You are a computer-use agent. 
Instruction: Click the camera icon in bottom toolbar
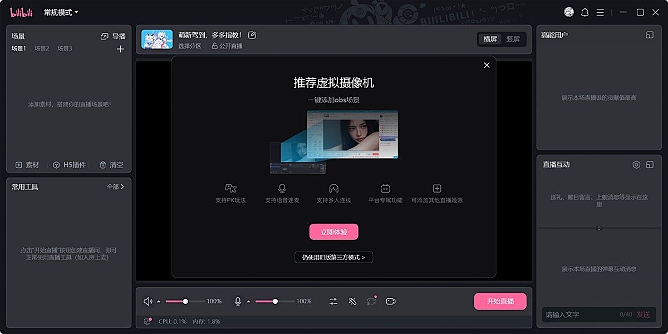[x=391, y=301]
